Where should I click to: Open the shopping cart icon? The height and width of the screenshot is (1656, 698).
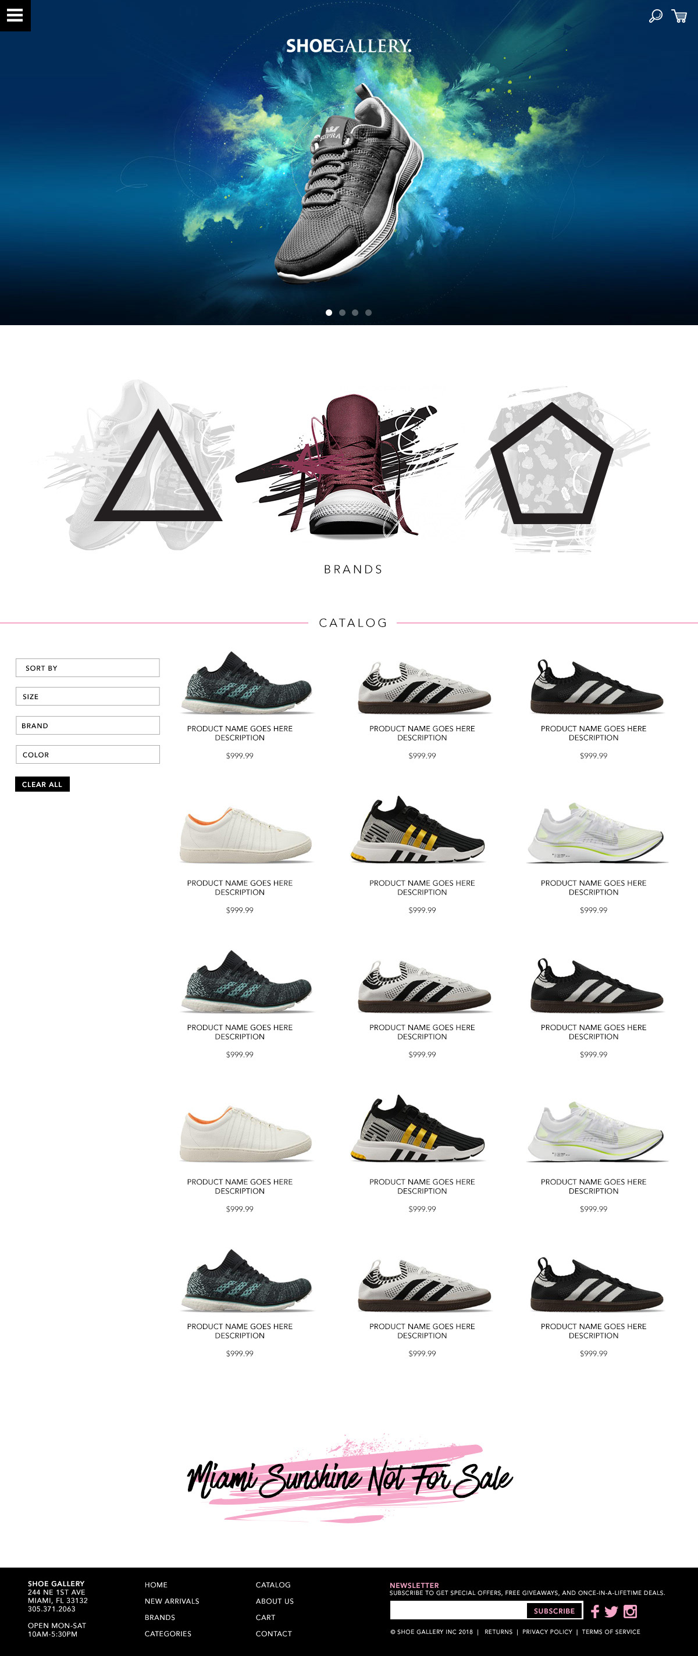(x=679, y=16)
